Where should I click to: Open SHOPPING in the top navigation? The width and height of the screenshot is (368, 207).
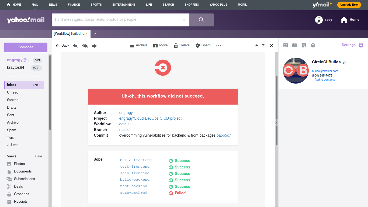[192, 5]
